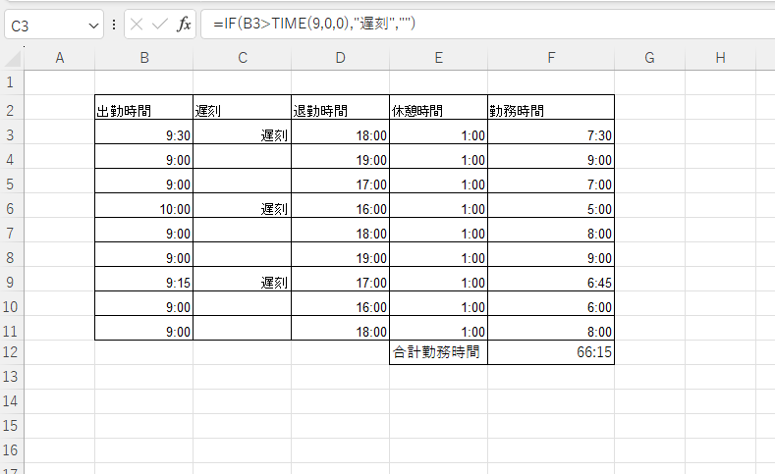This screenshot has height=474, width=775.
Task: Select column B header
Action: point(143,58)
